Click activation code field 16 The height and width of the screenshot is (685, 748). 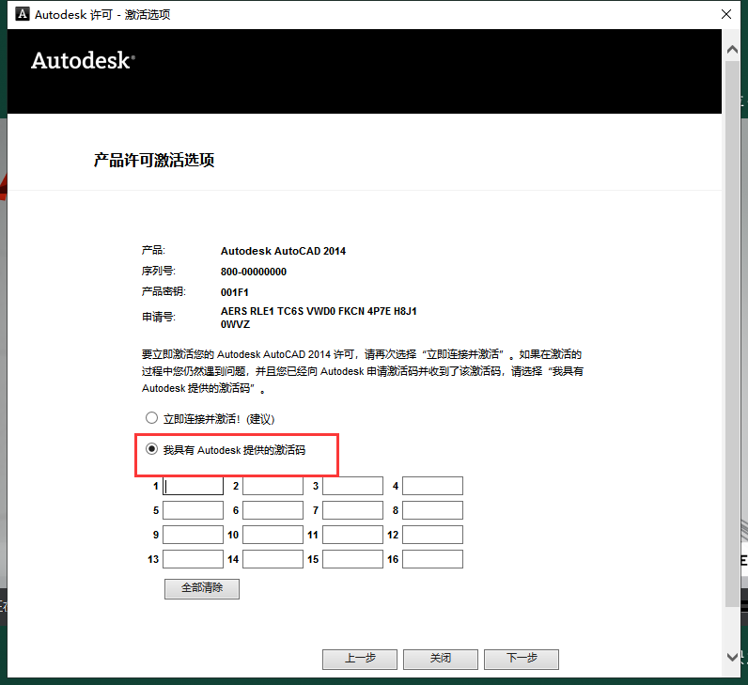(x=432, y=559)
